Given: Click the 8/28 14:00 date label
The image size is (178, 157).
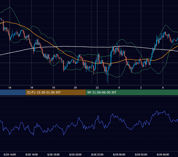Looking at the screenshot, I should pos(10,154).
